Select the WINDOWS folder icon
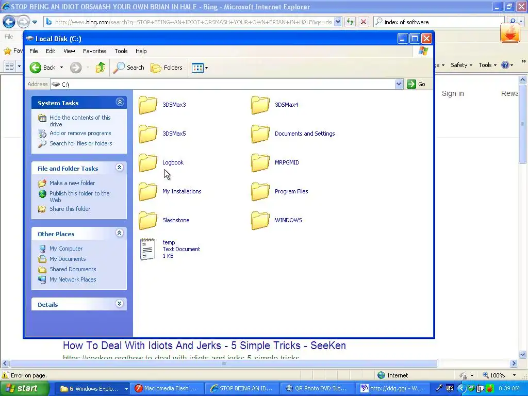Viewport: 528px width, 396px height. pos(260,221)
